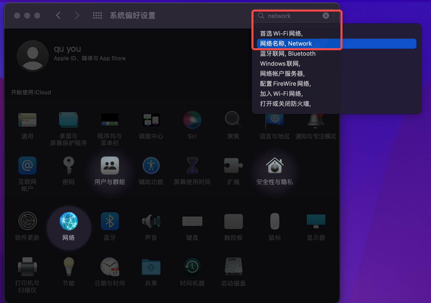431x303 pixels.
Task: Open the 通用 (General) preferences icon
Action: (27, 120)
